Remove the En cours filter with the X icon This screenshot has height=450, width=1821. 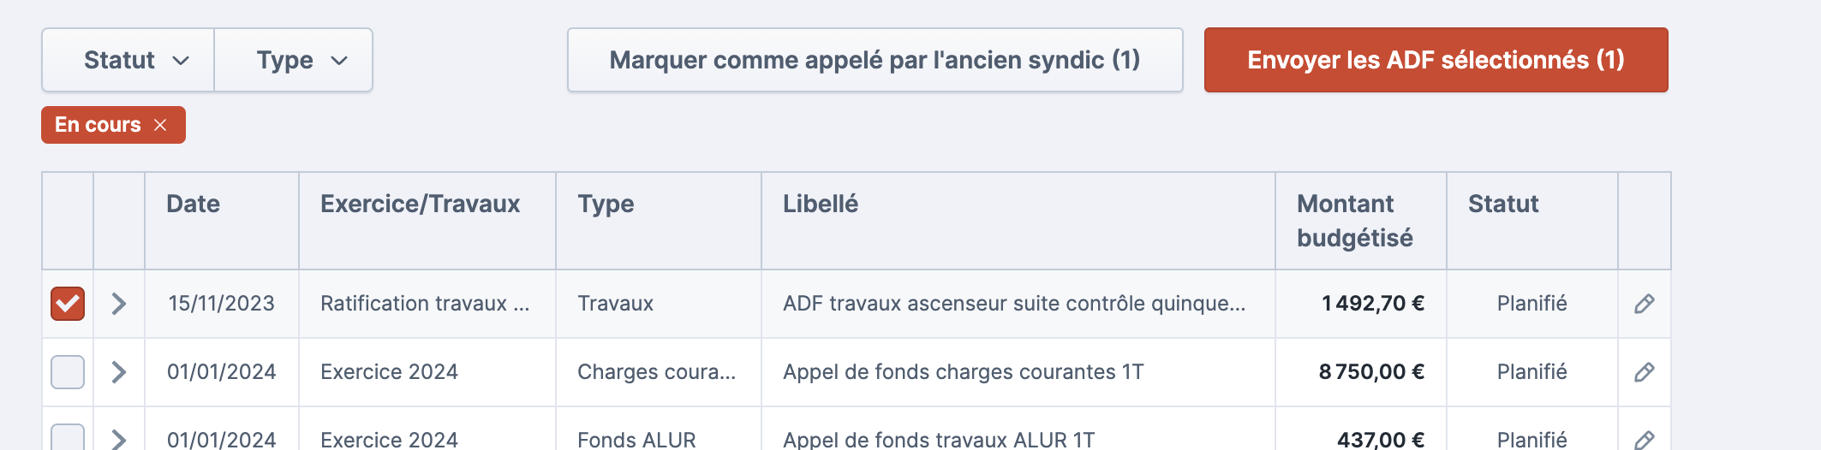pyautogui.click(x=160, y=125)
